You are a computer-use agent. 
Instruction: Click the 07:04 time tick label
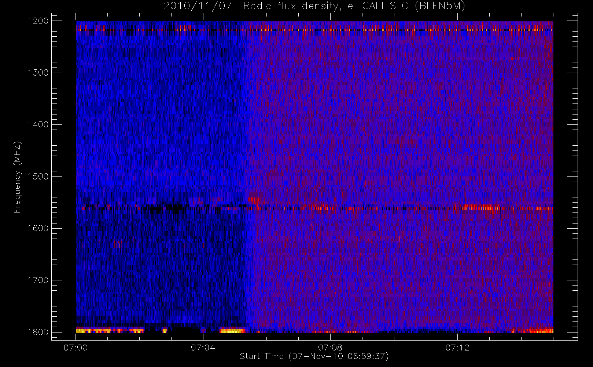click(x=203, y=348)
